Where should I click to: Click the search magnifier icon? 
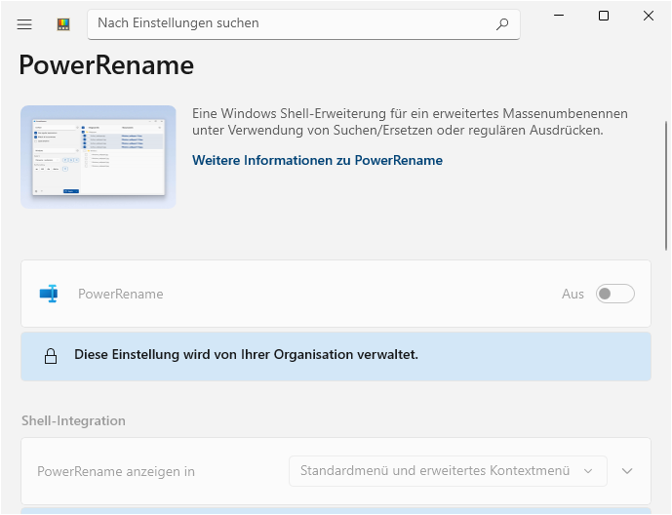pyautogui.click(x=502, y=24)
